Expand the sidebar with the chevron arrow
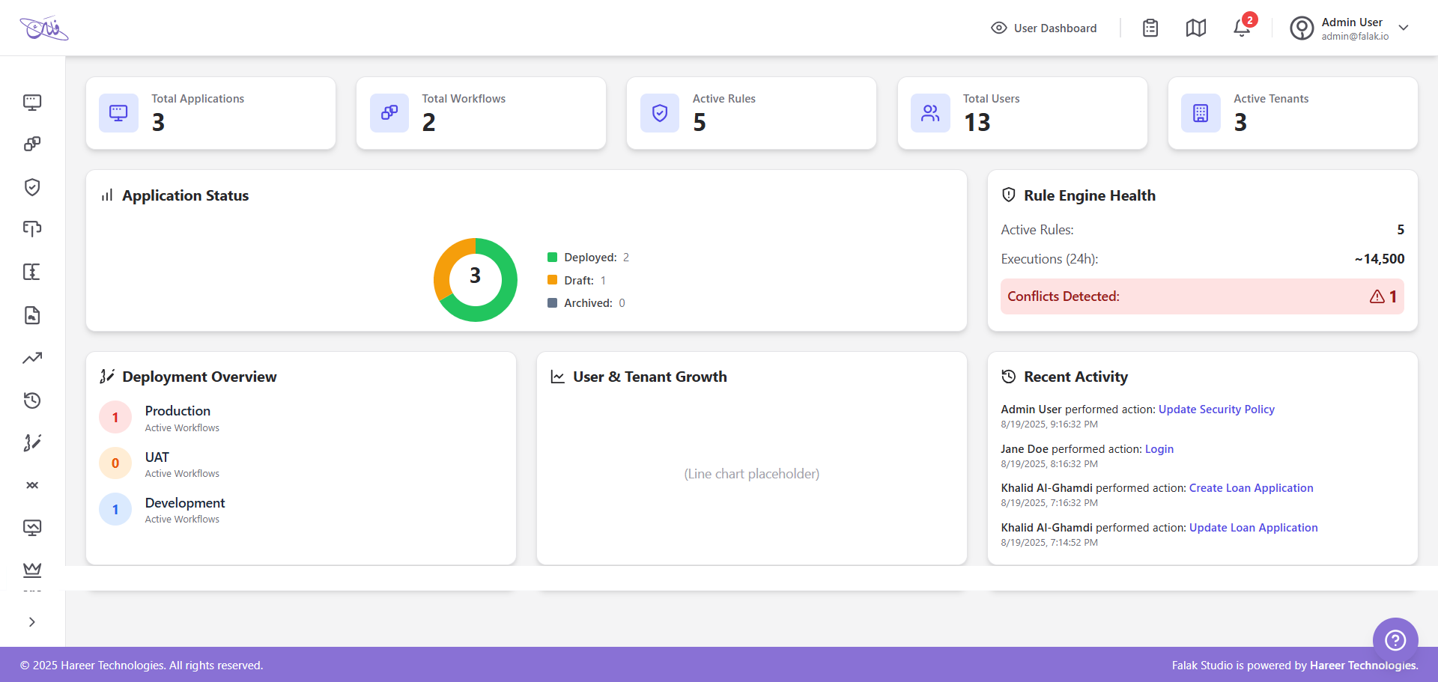The width and height of the screenshot is (1438, 682). 32,622
